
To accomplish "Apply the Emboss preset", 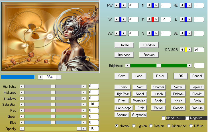I will (178, 94).
